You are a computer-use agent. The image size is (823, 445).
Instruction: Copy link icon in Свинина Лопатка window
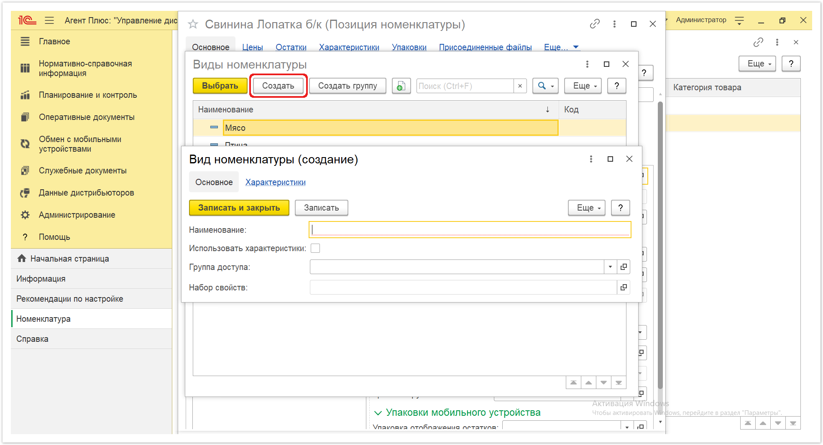click(595, 24)
